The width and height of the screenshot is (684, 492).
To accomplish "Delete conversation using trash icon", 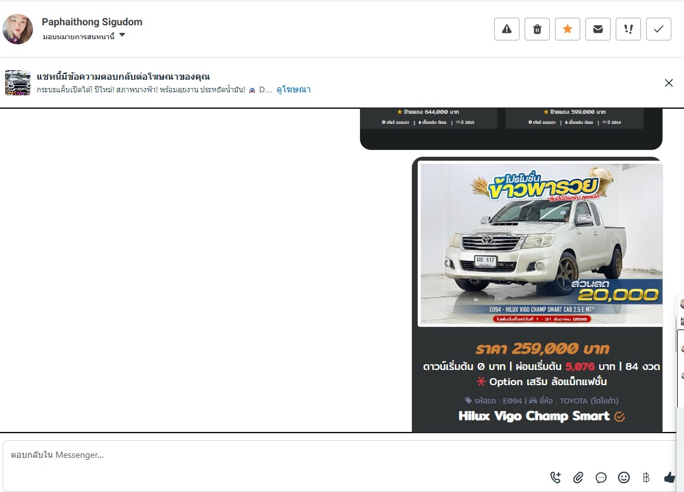I will 537,29.
